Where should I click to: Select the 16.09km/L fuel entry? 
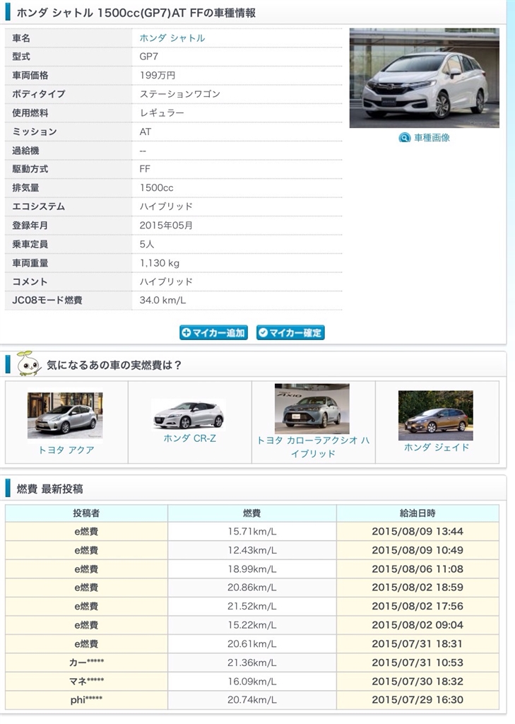252,682
